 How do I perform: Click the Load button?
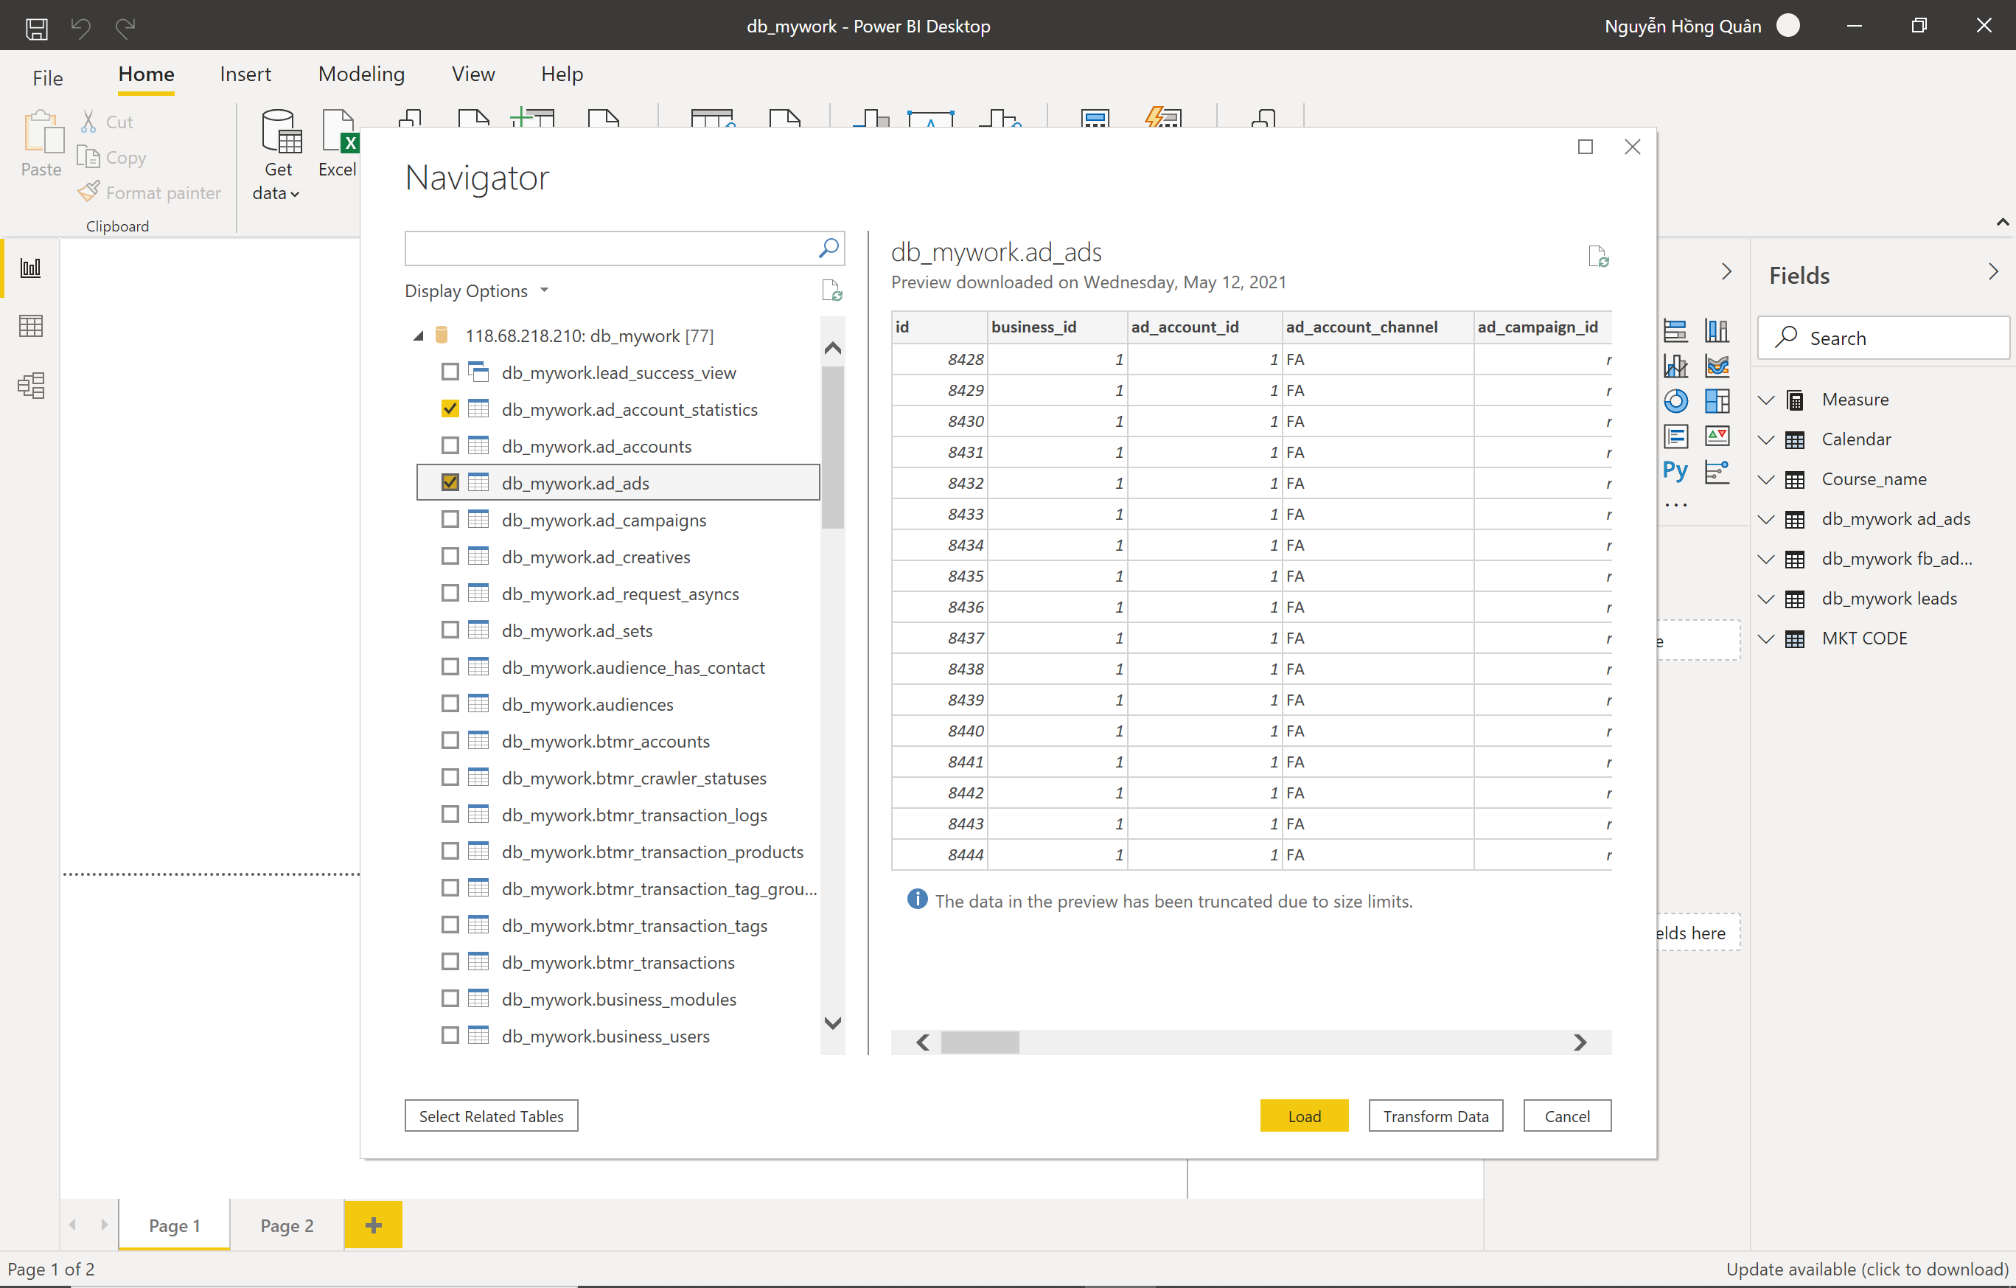1303,1115
